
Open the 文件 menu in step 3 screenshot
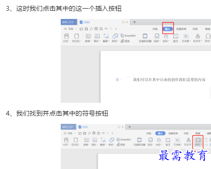[x=70, y=29]
